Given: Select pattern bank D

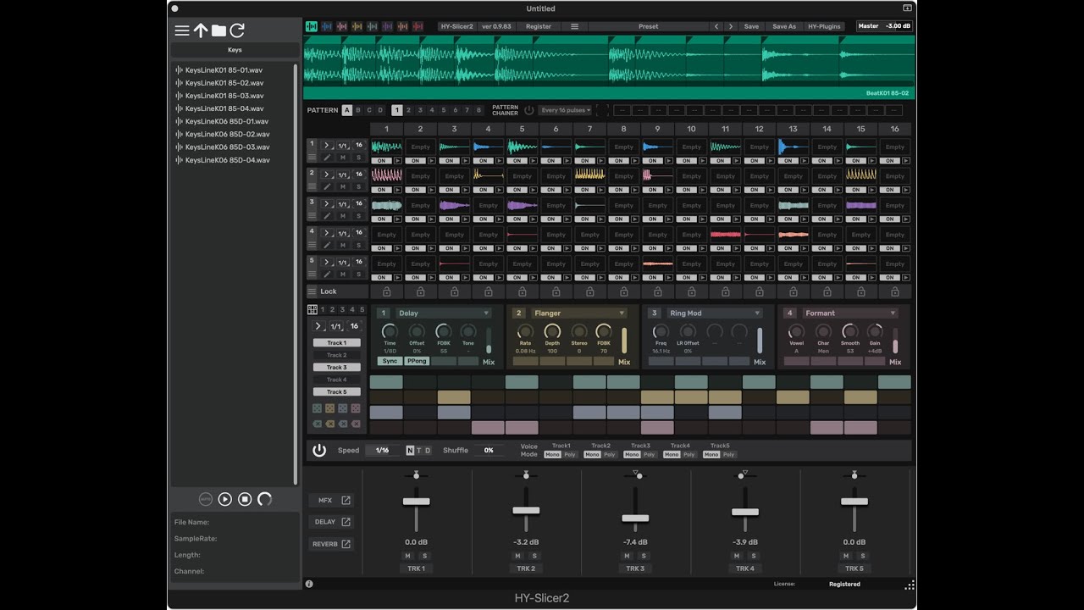Looking at the screenshot, I should coord(380,110).
